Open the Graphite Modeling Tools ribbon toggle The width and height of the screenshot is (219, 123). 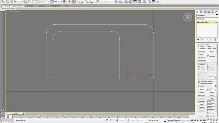(x=131, y=2)
